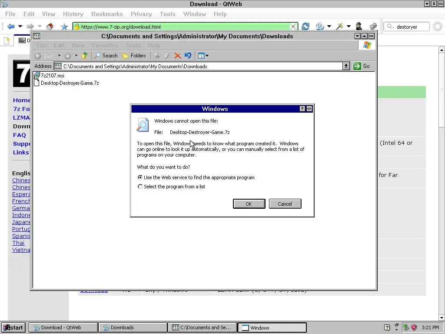This screenshot has height=334, width=445.
Task: Click the Start button
Action: coord(13,327)
